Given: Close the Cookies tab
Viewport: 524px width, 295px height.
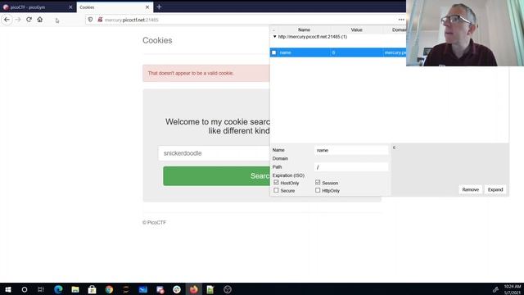Looking at the screenshot, I should tap(147, 7).
